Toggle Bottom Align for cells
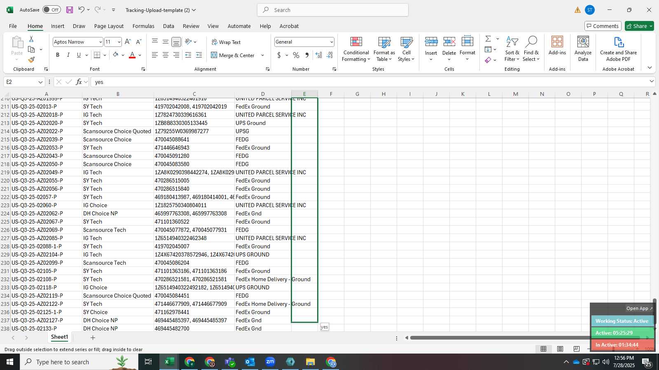Screen dimensions: 659x370 [176, 42]
